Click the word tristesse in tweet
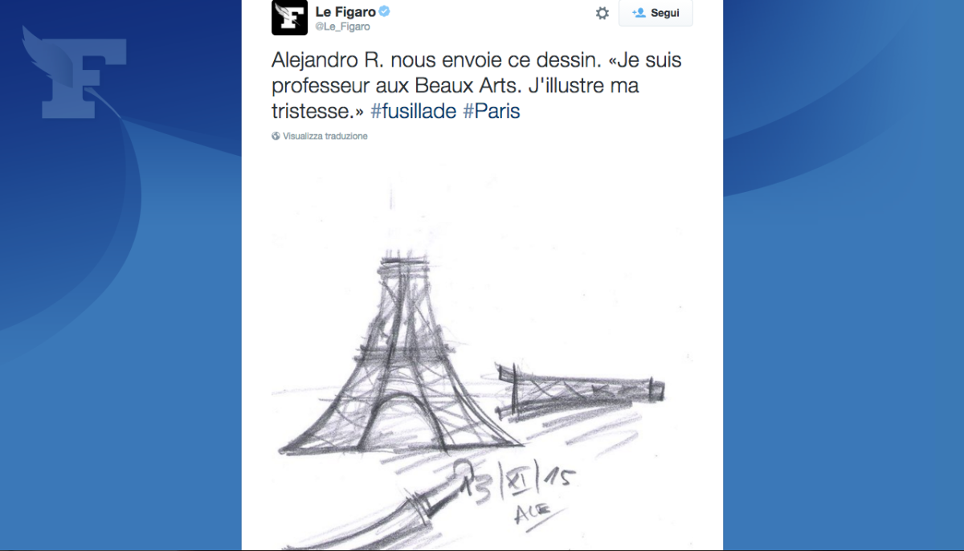Image resolution: width=964 pixels, height=551 pixels. click(314, 111)
